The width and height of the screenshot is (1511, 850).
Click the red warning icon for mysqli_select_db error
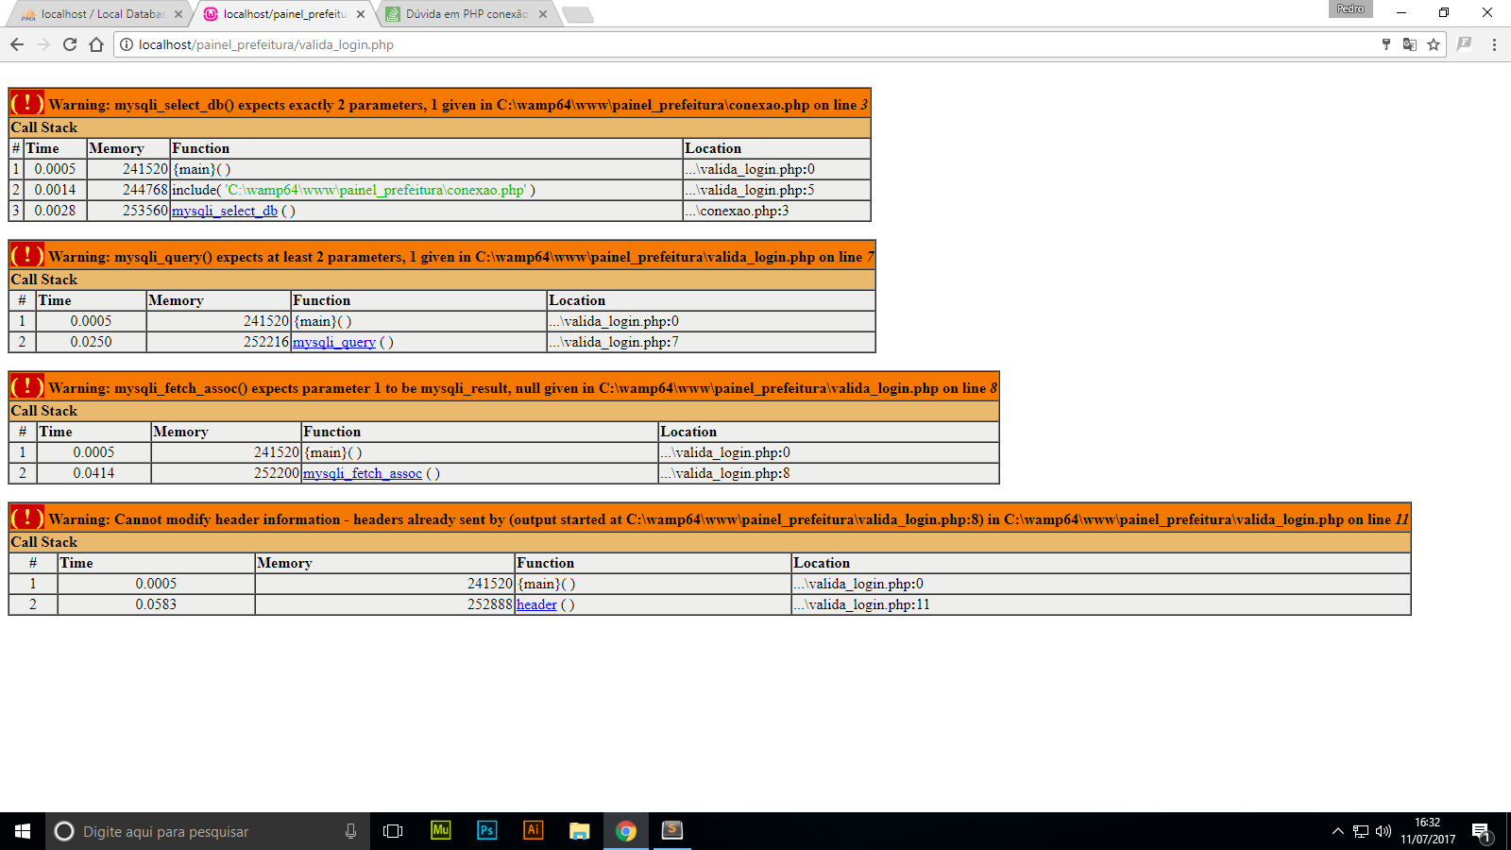27,103
